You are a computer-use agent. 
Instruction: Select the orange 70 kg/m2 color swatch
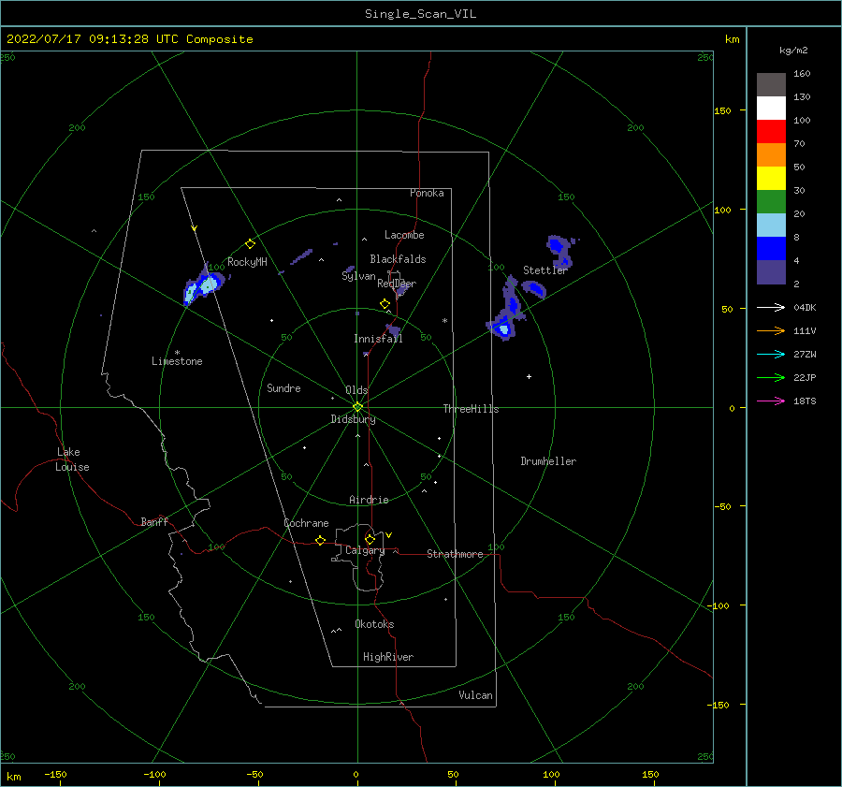click(771, 155)
